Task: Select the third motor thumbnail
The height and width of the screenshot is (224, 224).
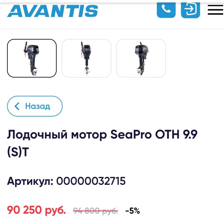Action: point(141,58)
